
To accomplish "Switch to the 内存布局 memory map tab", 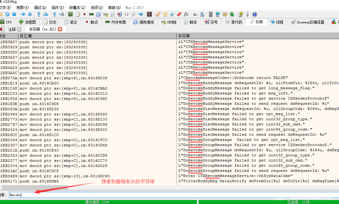I will tap(115, 22).
